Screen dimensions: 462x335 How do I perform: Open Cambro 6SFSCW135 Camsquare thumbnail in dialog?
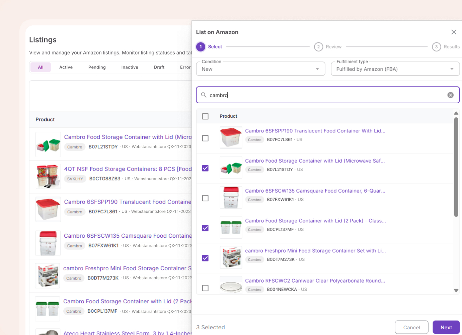click(x=231, y=198)
